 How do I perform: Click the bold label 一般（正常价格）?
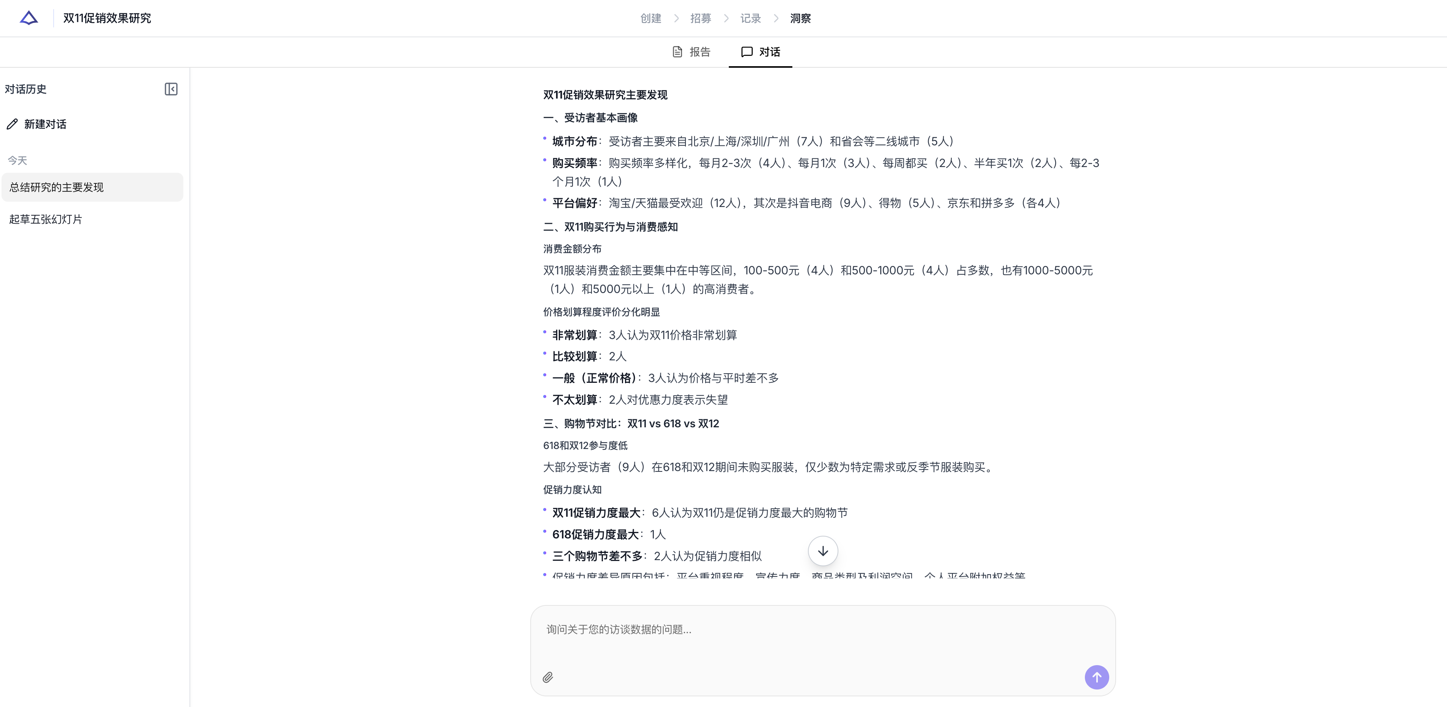(x=594, y=378)
